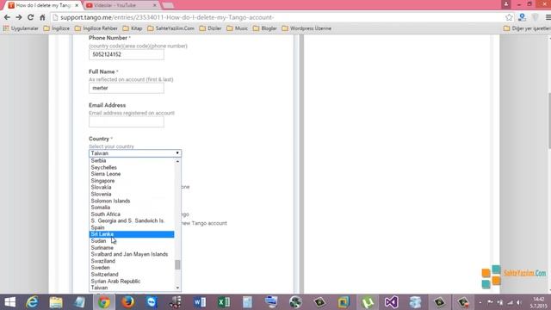
Task: Launch Internet Explorer from the taskbar
Action: [32, 302]
